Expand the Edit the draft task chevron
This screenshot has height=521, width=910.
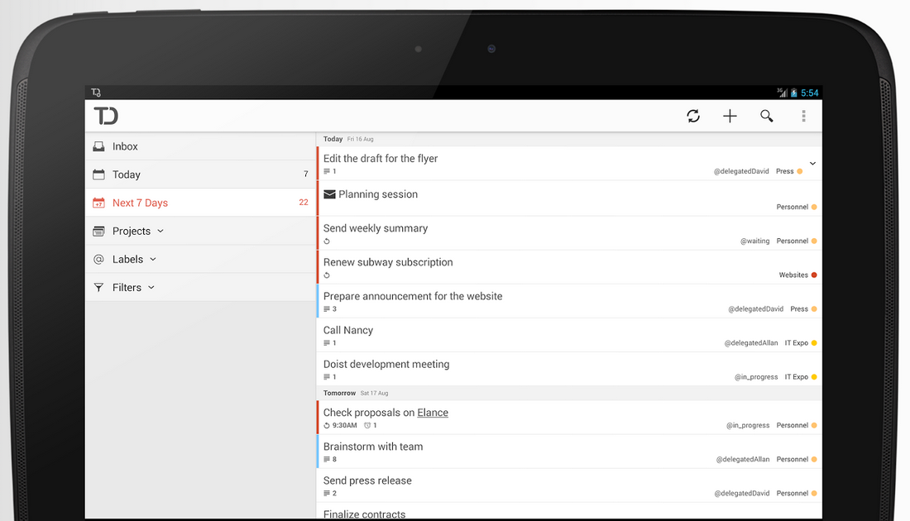[x=812, y=164]
